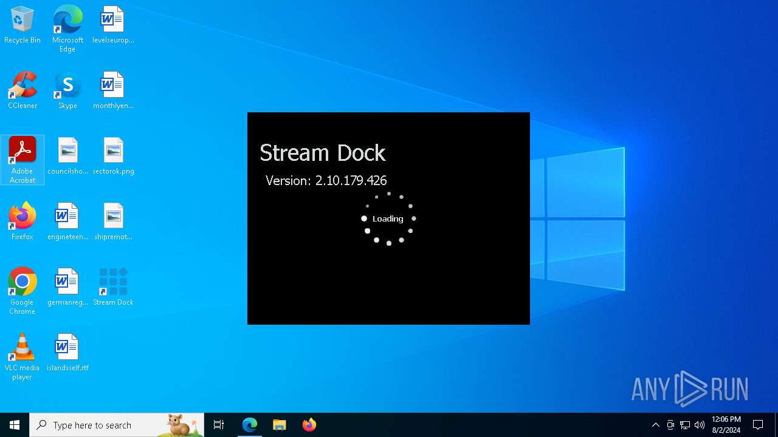Screen dimensions: 778x437
Task: Click the Meet Now tray icon
Action: coord(670,425)
